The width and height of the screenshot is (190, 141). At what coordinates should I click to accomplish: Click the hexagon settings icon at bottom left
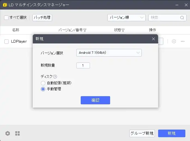point(8,133)
